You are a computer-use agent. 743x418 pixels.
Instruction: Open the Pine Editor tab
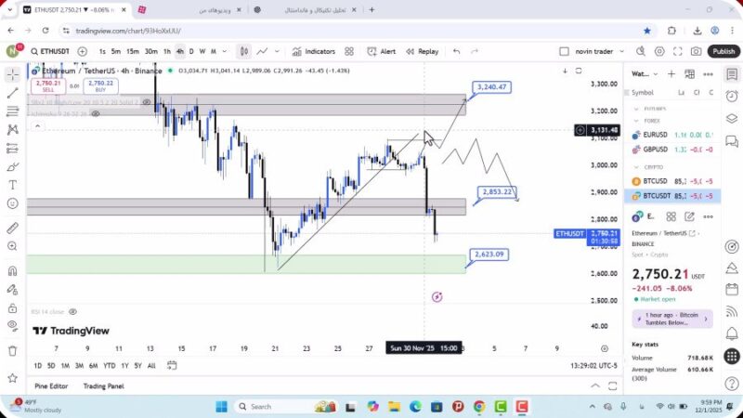[x=52, y=386]
